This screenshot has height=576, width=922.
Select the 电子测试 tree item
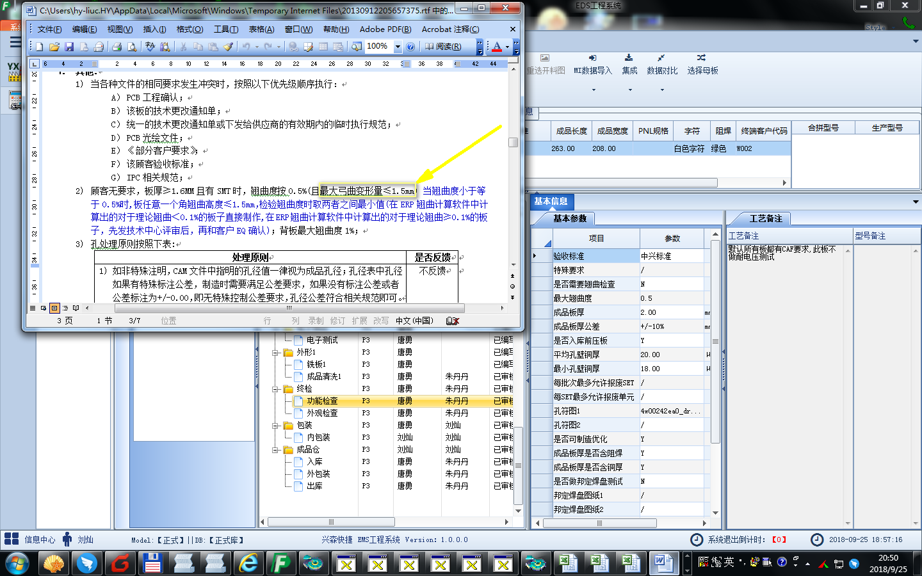322,340
